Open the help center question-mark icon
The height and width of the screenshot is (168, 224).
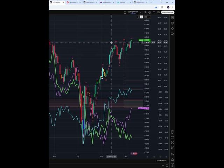173,165
